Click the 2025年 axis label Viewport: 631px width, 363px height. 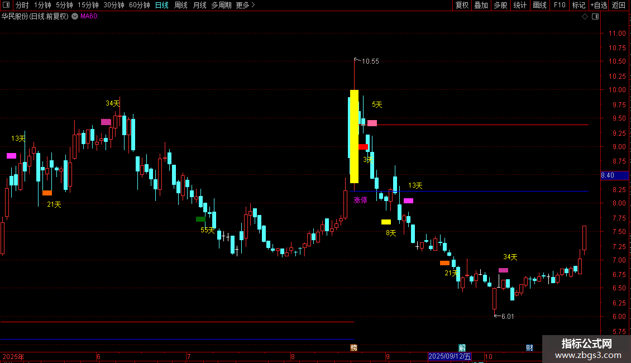(x=13, y=357)
